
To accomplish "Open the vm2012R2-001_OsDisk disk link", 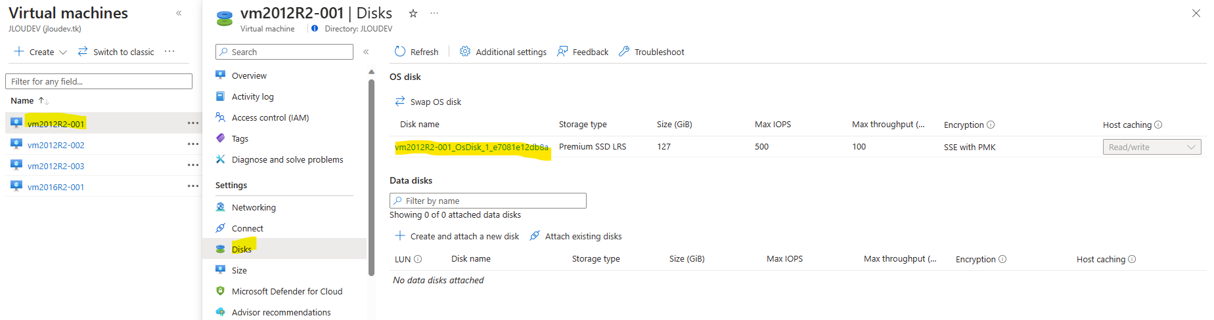I will (x=472, y=147).
